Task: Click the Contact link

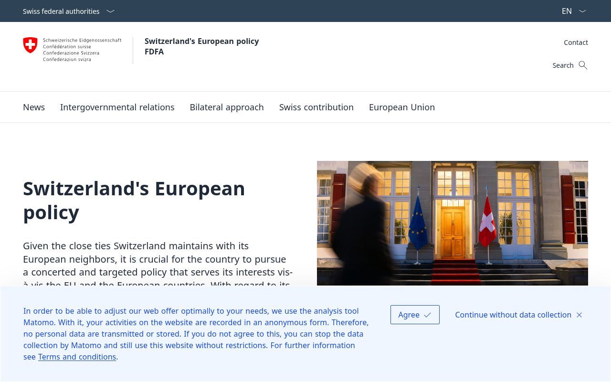Action: (576, 42)
